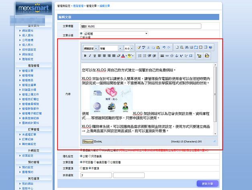Click the empty field beside sort number
The height and width of the screenshot is (190, 252).
(129, 175)
